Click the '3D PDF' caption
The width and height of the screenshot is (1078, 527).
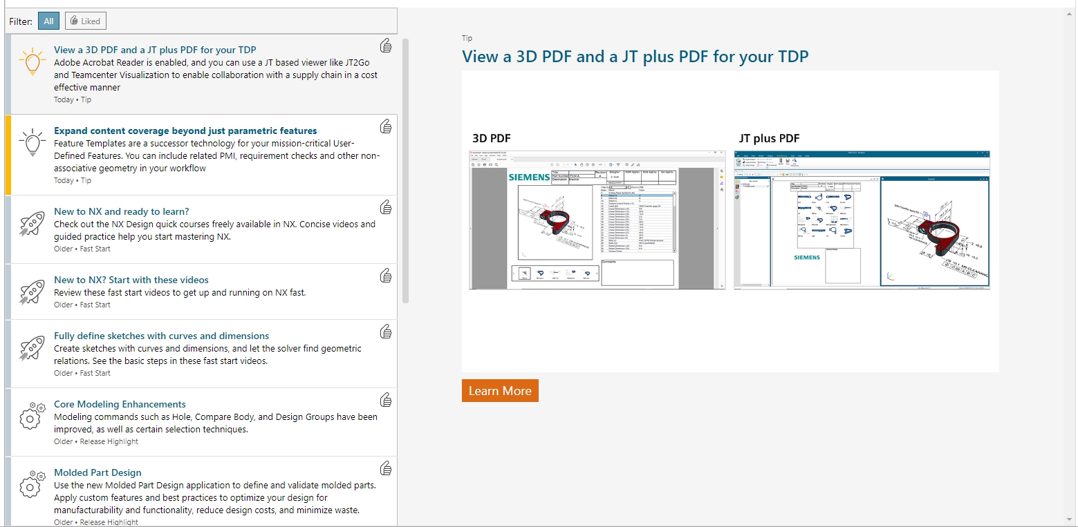pyautogui.click(x=492, y=138)
